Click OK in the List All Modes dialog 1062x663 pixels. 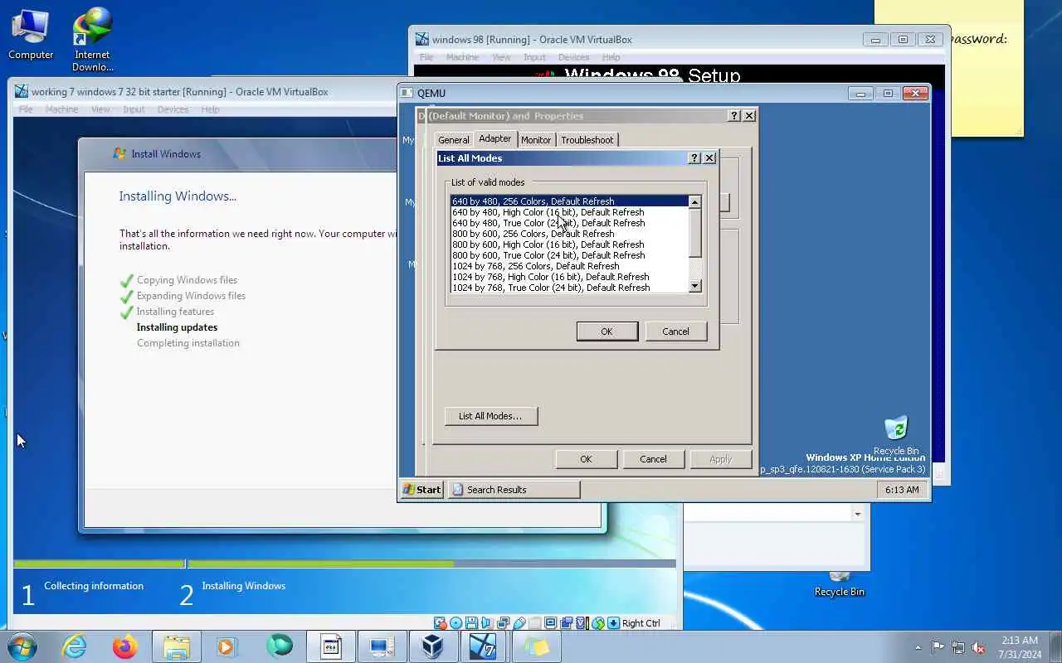pos(607,331)
